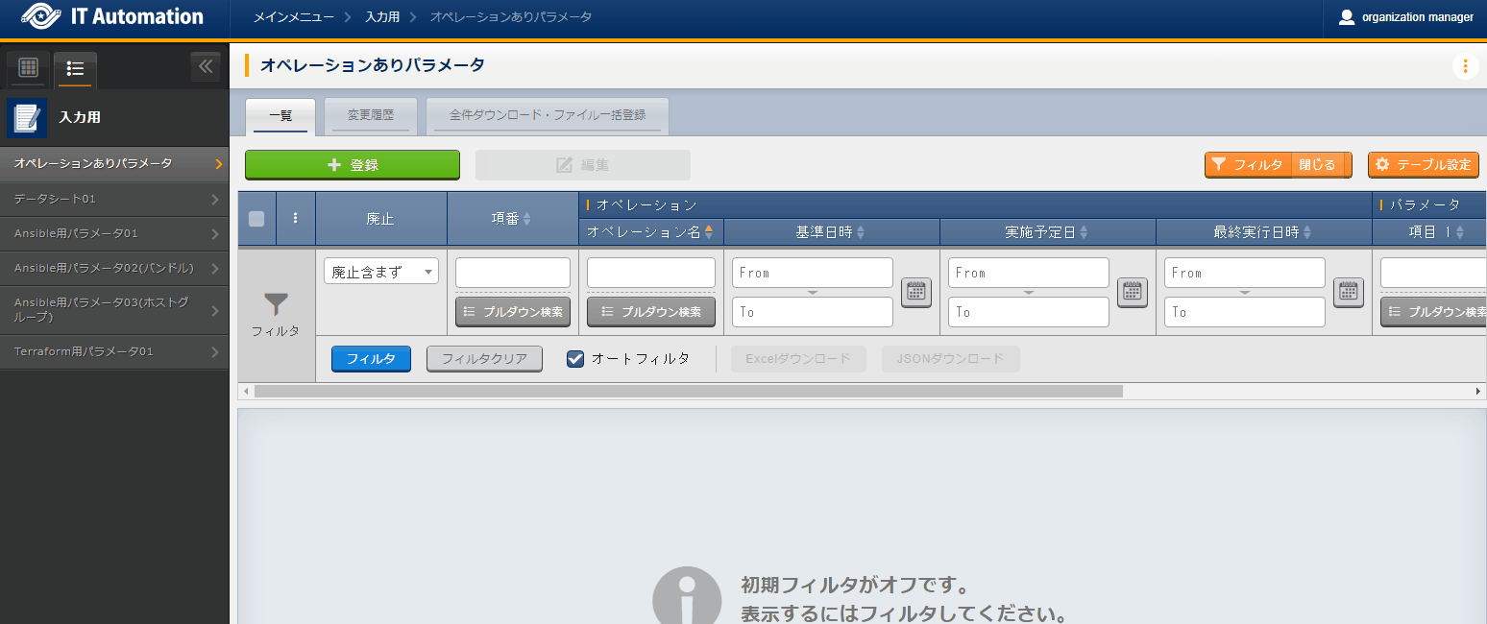Disable the オートフィルタ checkbox
Viewport: 1487px width, 624px height.
tap(575, 359)
